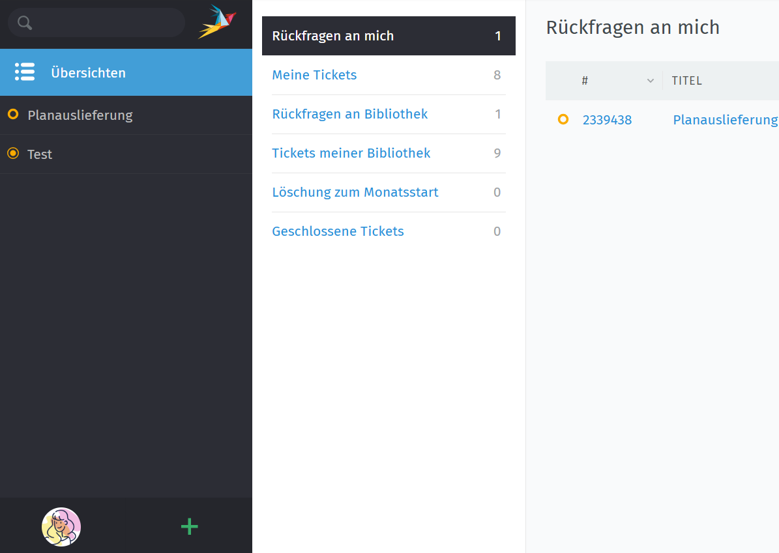Viewport: 779px width, 553px height.
Task: Select Rückfragen an mich overview
Action: (x=333, y=36)
